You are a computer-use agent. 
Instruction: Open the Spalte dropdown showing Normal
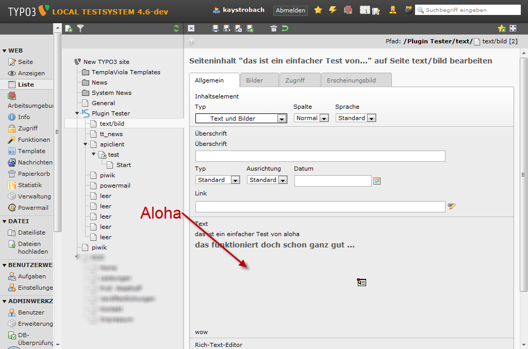(x=311, y=118)
